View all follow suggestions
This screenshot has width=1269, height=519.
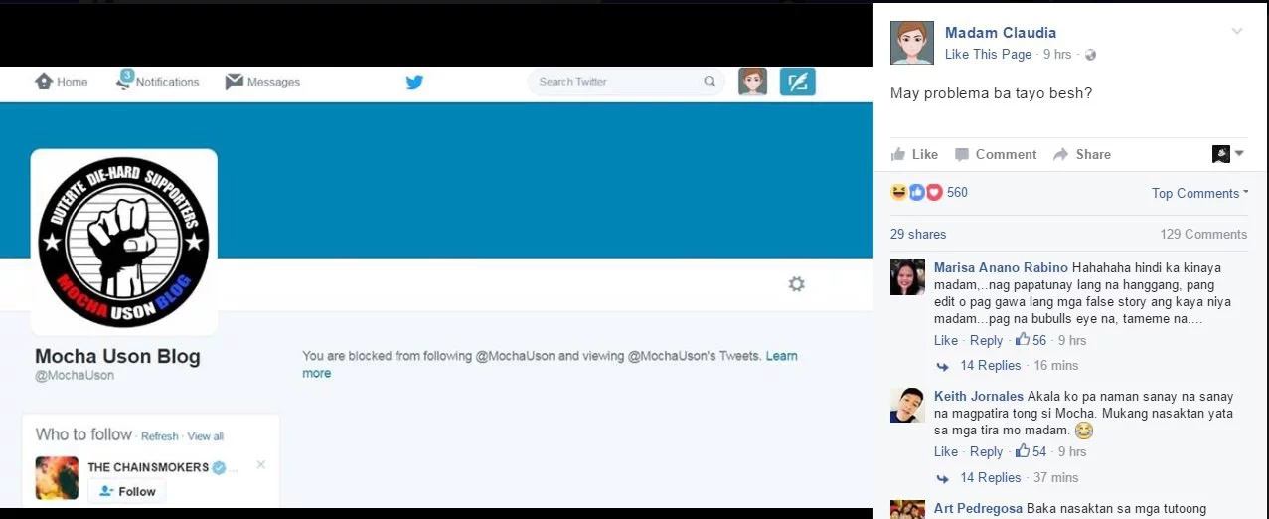pos(206,436)
